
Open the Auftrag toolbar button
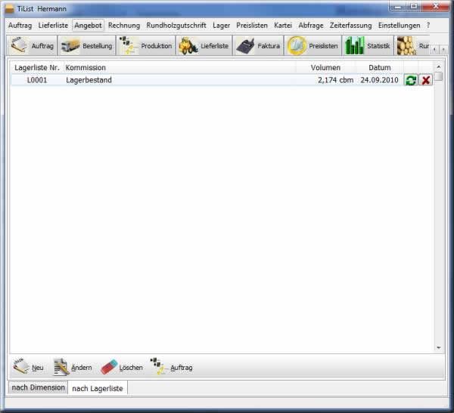[x=32, y=45]
